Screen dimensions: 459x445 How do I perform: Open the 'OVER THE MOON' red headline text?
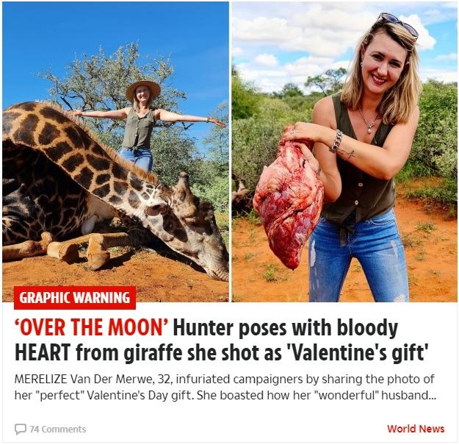[91, 327]
